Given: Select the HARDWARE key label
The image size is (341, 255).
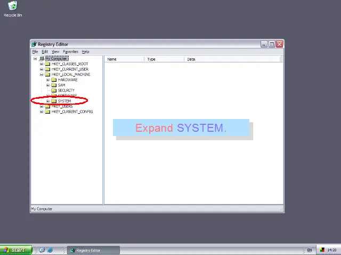Looking at the screenshot, I should pyautogui.click(x=68, y=80).
